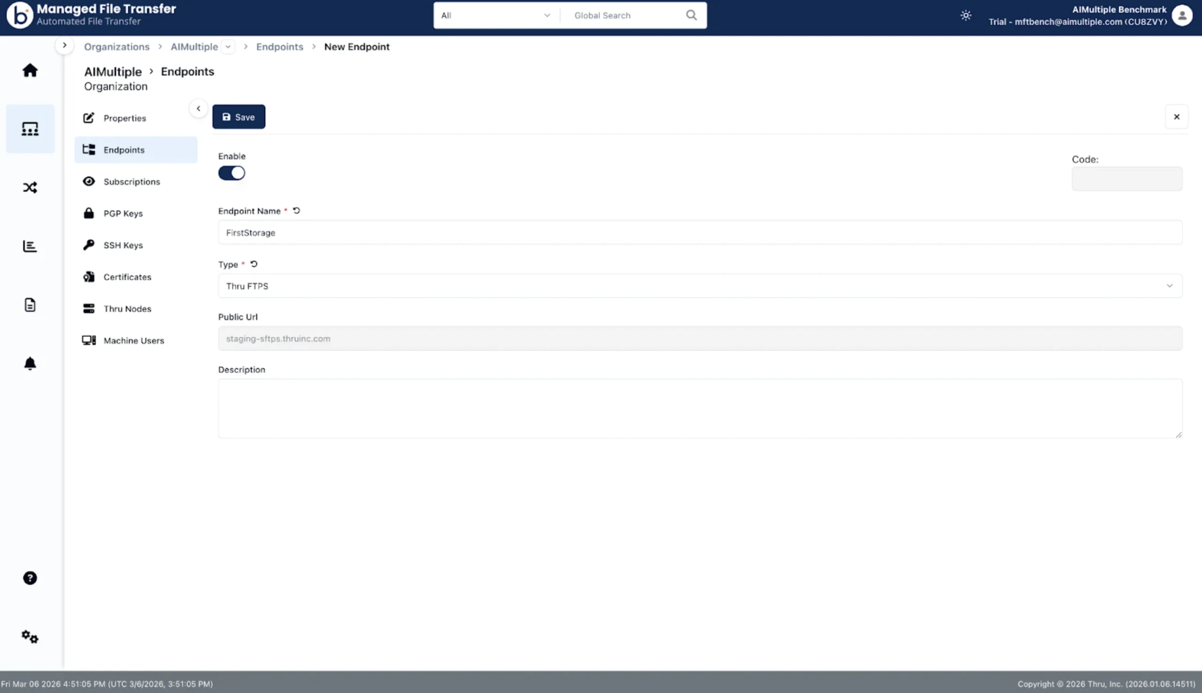The width and height of the screenshot is (1202, 693).
Task: Open the settings gears icon
Action: click(30, 636)
